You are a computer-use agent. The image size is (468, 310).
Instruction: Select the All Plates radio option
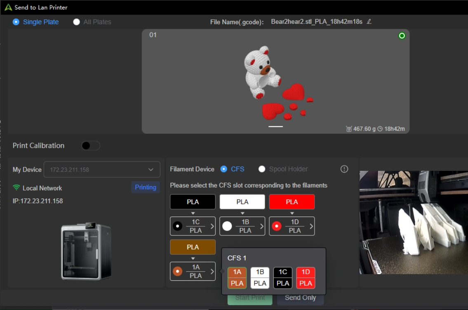(x=77, y=22)
